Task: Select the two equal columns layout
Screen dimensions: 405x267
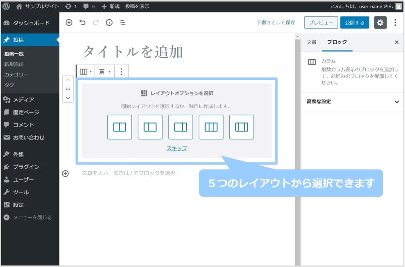Action: [x=119, y=127]
